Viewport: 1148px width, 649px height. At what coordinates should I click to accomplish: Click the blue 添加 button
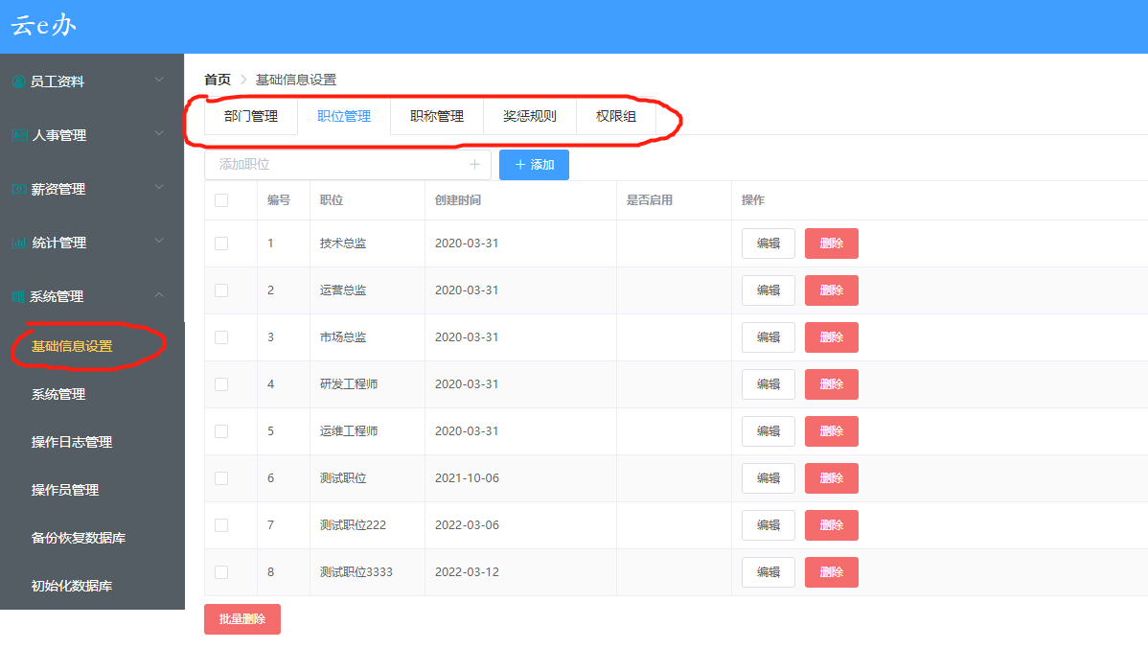(x=534, y=165)
